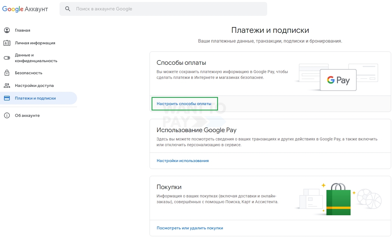This screenshot has height=238, width=392.
Task: Click the Платежи и подписки card icon
Action: (7, 98)
